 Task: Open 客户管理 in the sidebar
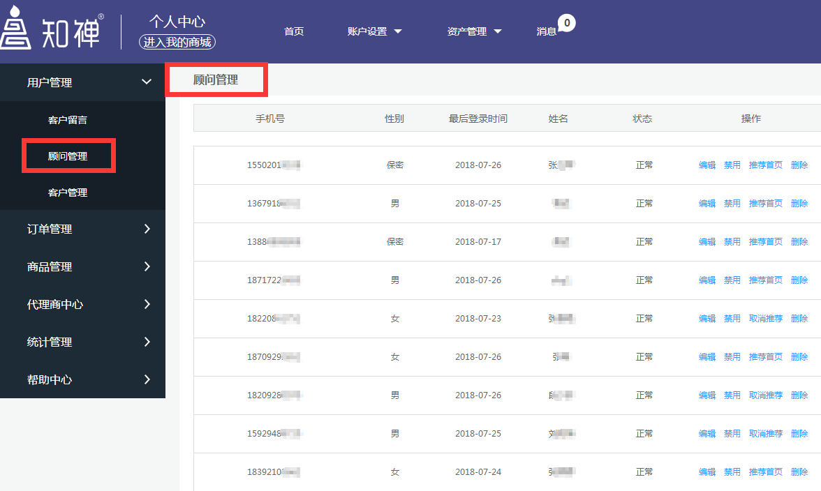click(68, 192)
